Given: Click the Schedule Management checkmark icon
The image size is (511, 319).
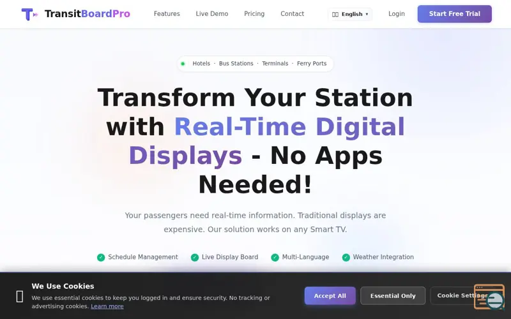Looking at the screenshot, I should click(101, 258).
